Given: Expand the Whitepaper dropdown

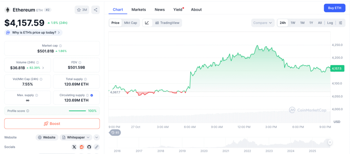Looking at the screenshot, I should 76,137.
